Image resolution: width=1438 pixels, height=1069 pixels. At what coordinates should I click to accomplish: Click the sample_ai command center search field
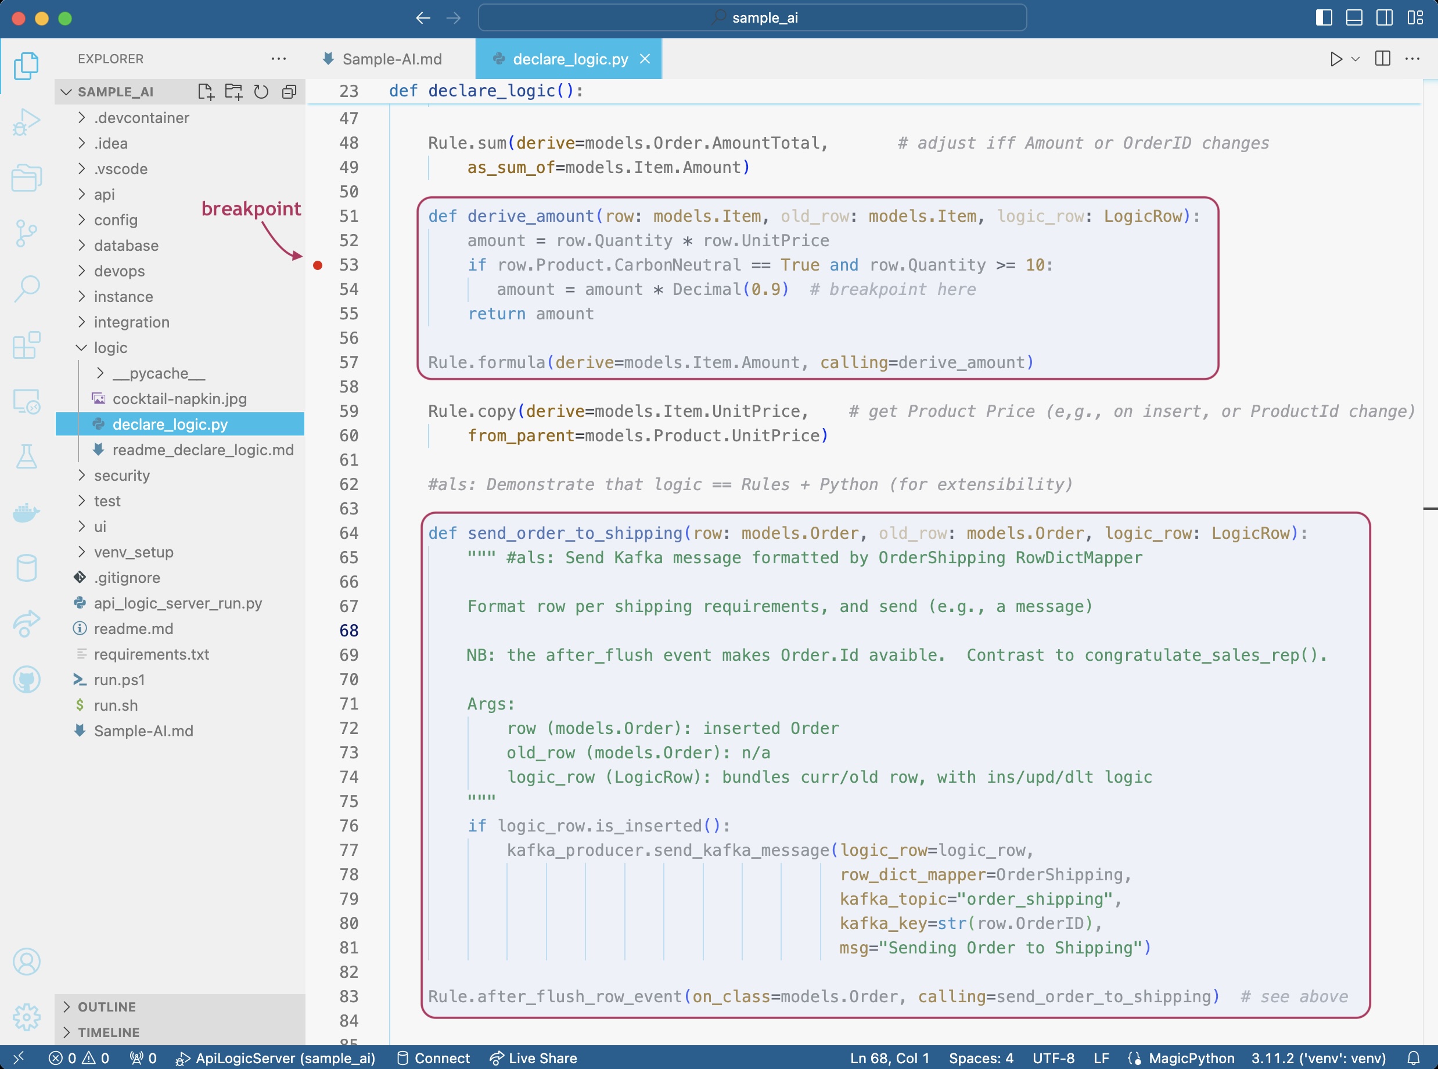(x=752, y=18)
